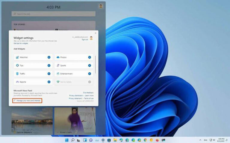This screenshot has height=143, width=230.
Task: Click the plus icon next to Tips
Action: [49, 65]
